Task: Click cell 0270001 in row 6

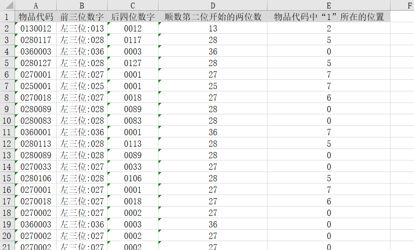Action: [x=36, y=74]
